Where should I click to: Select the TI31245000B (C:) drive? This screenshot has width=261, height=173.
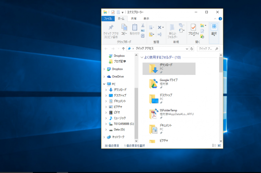click(x=121, y=124)
